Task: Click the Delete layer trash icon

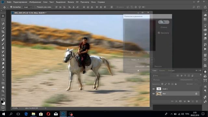Action: (197, 101)
